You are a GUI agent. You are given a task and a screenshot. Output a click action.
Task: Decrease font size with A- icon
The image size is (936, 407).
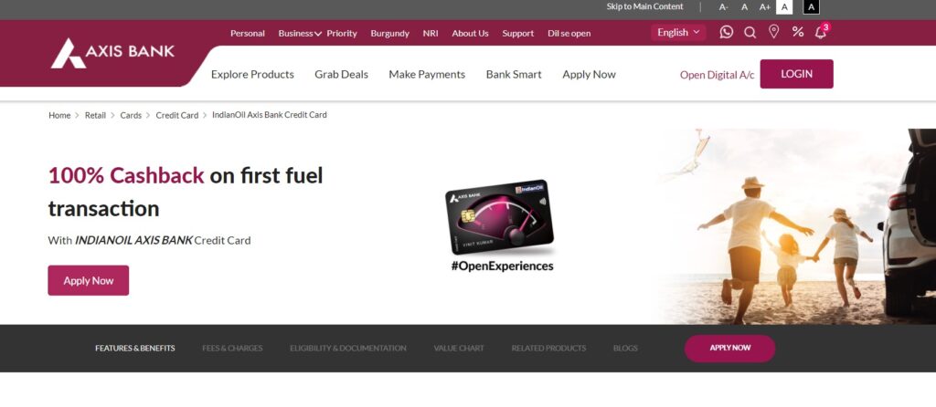724,7
